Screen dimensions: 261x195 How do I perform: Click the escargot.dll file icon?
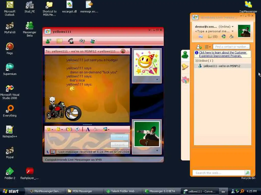[x=69, y=7]
